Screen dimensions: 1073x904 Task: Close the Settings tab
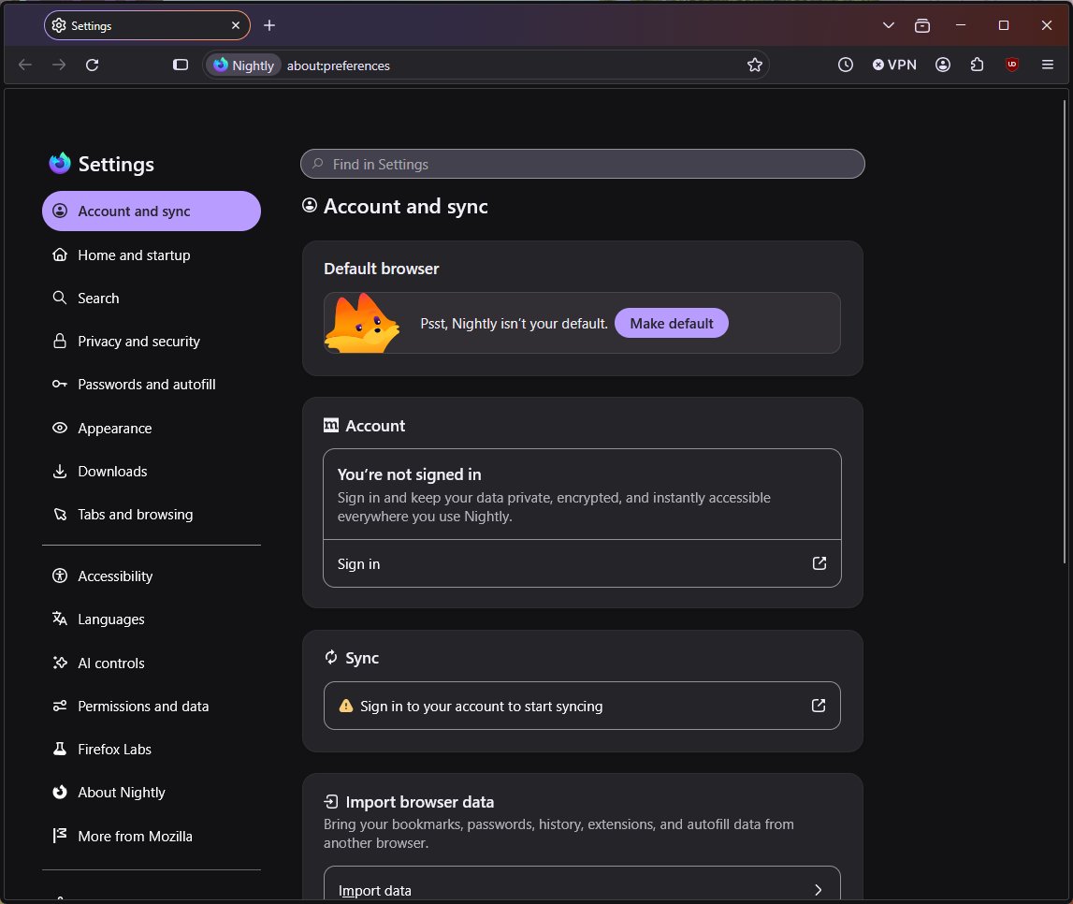coord(236,25)
